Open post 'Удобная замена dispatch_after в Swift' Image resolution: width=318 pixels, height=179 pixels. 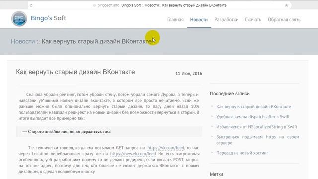[253, 117]
